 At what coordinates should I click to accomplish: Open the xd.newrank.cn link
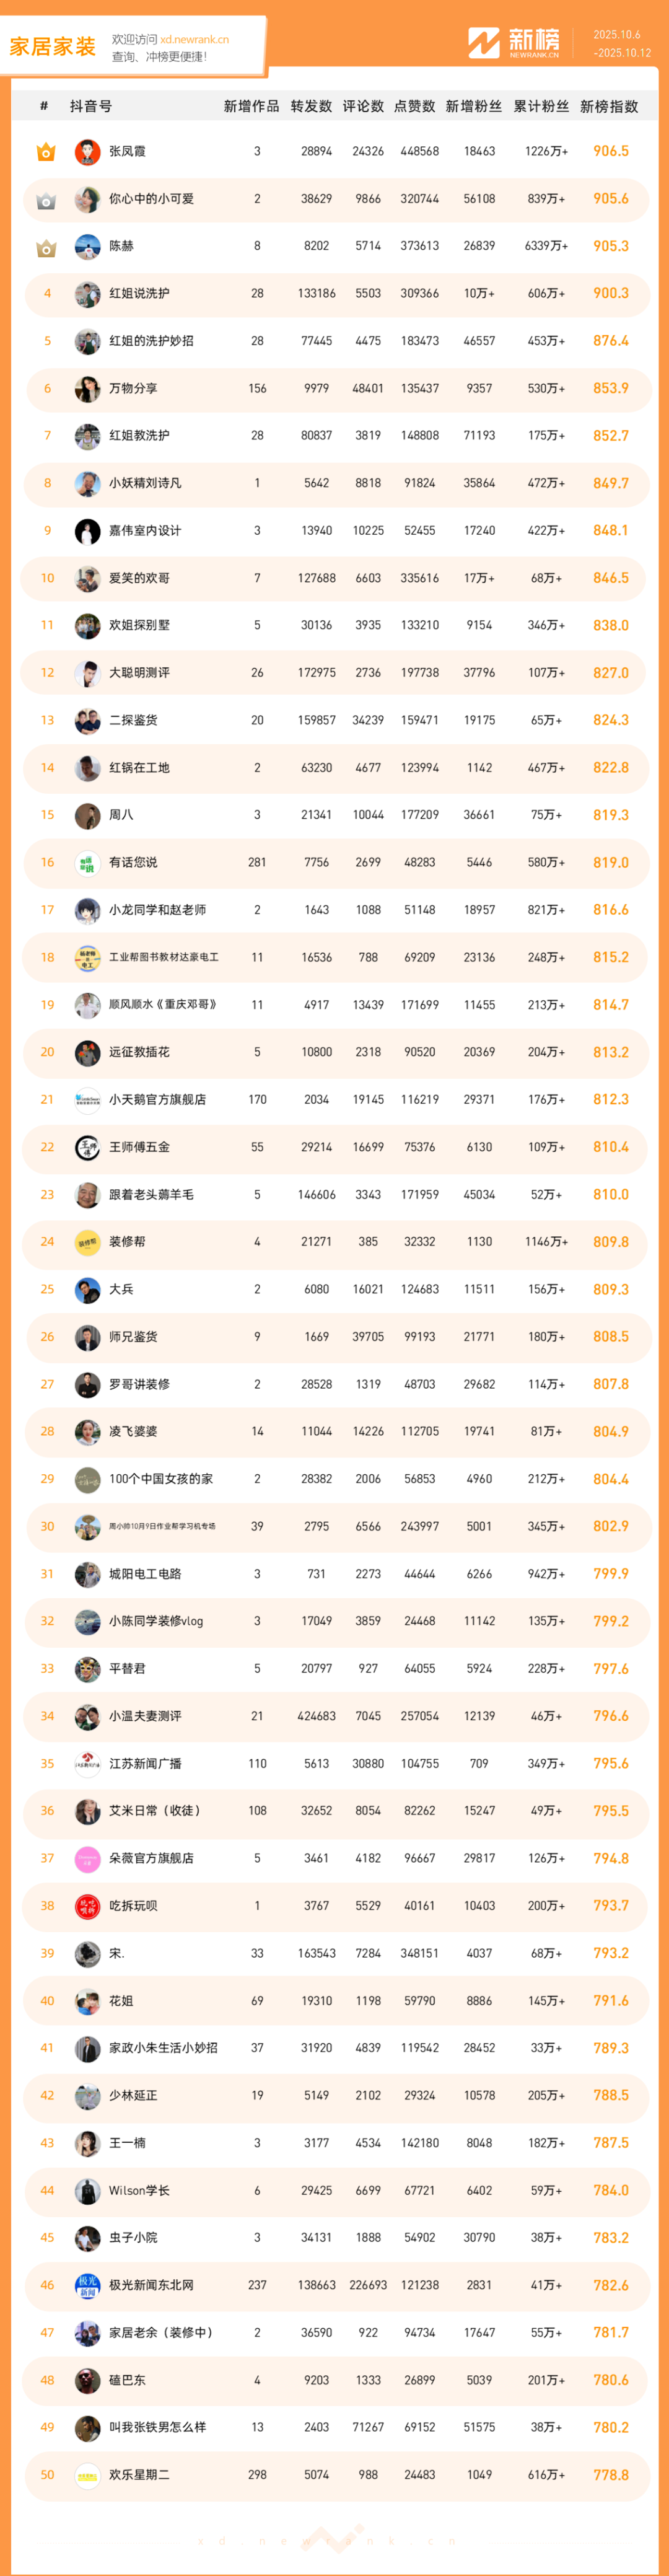195,40
